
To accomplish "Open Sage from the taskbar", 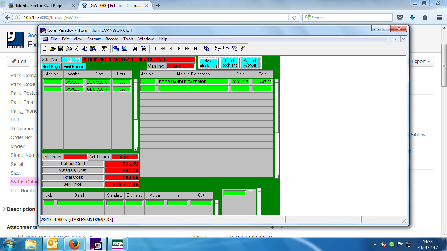I will coord(117,244).
